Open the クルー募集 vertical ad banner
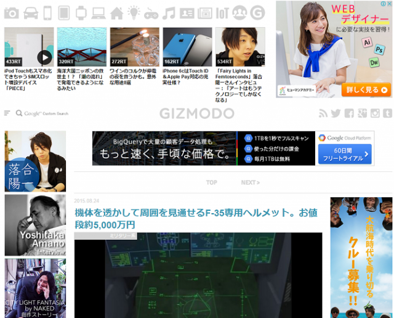This screenshot has width=394, height=318. (361, 258)
